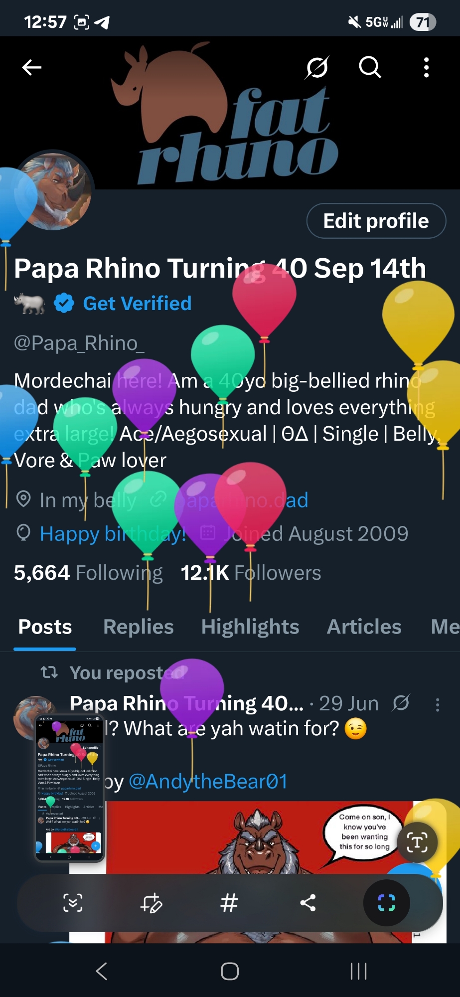This screenshot has width=460, height=997.
Task: Open the 5,664 Following list
Action: click(88, 573)
